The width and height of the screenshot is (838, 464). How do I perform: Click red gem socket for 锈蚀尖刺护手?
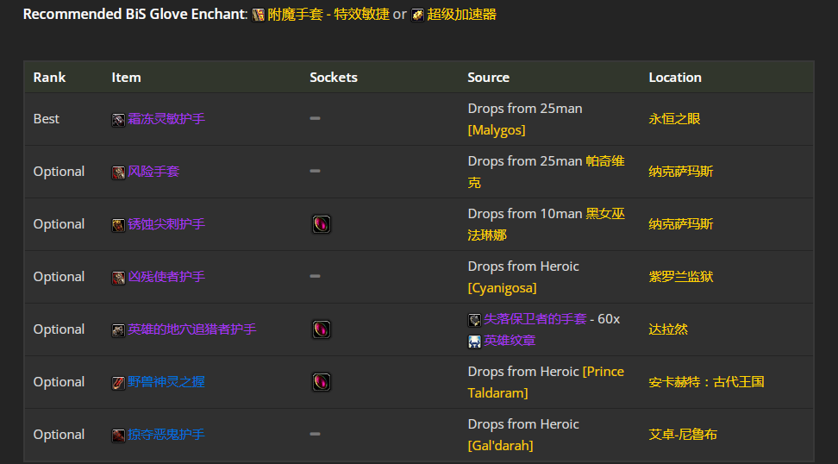tap(322, 224)
